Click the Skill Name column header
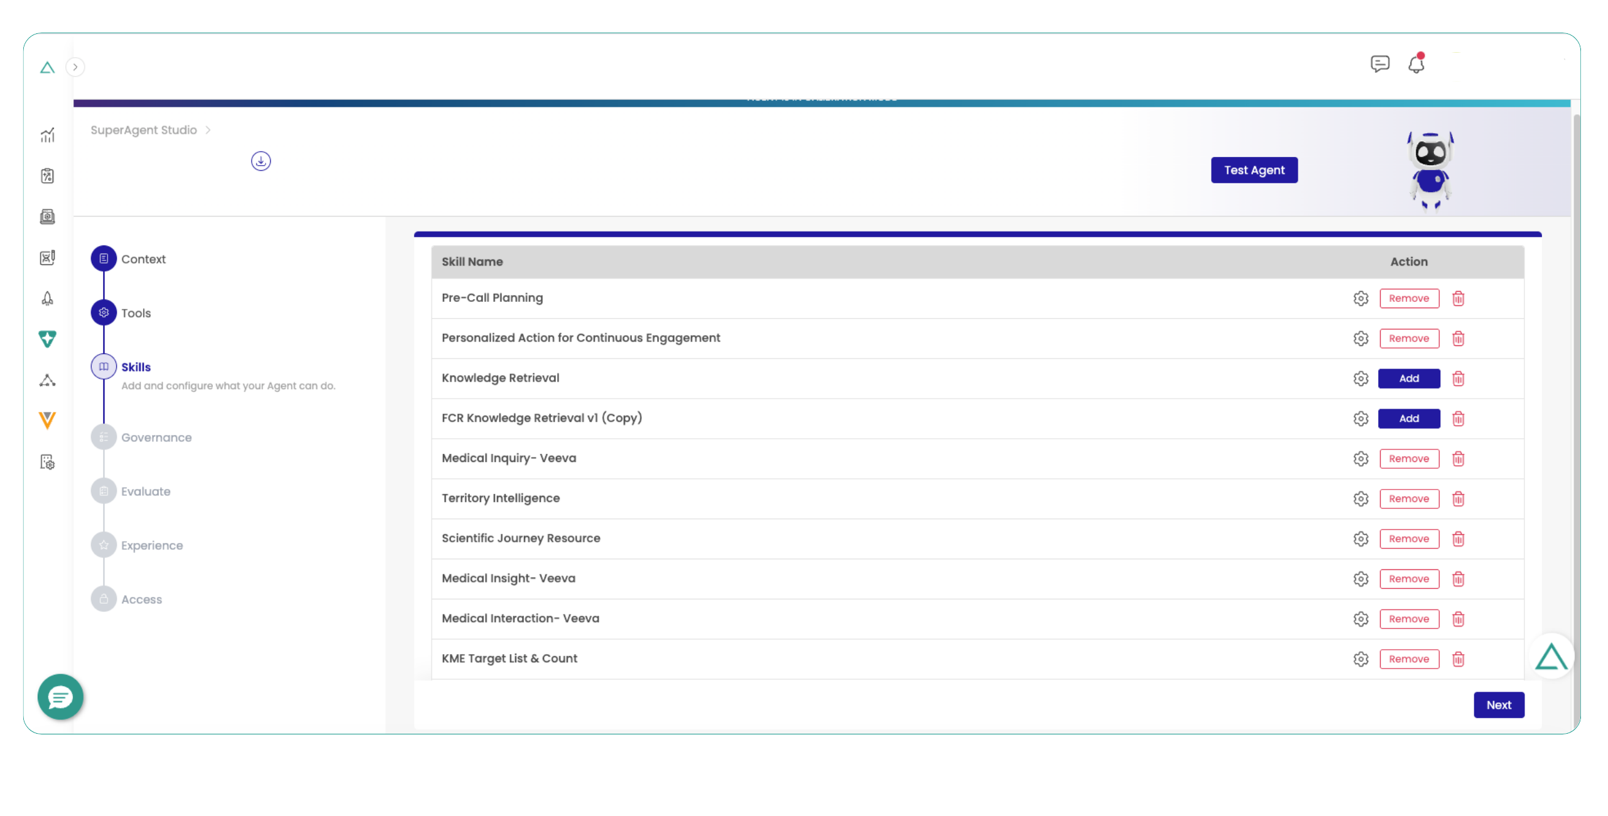Screen dimensions: 1608x816 472,262
